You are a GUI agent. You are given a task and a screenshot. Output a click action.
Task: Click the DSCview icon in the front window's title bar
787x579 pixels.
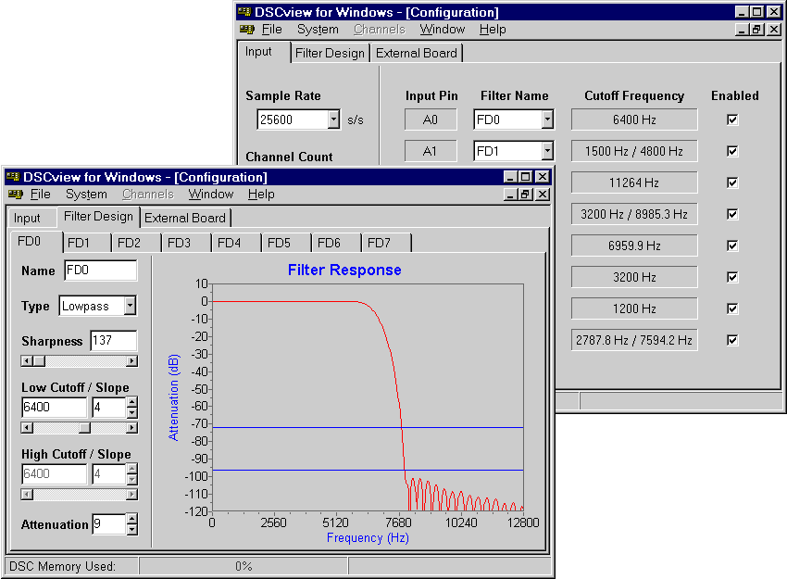coord(13,177)
